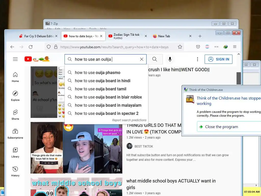This screenshot has height=196, width=261.
Task: Open Explore in YouTube sidebar
Action: pos(15,96)
